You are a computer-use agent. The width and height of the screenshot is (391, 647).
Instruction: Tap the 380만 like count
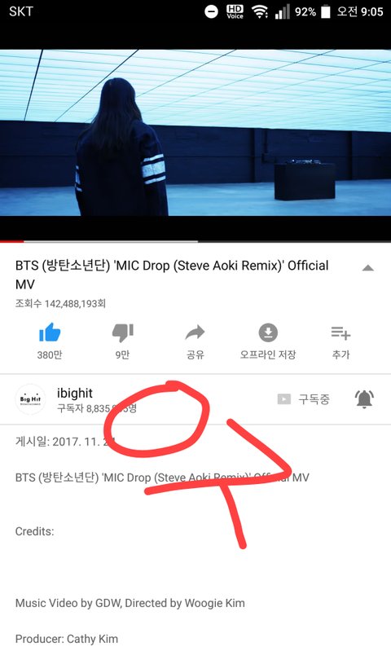(50, 354)
